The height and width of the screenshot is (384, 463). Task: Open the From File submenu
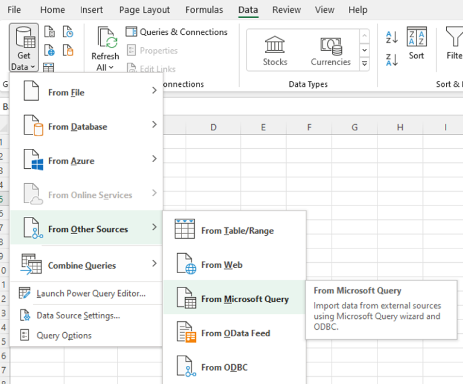pyautogui.click(x=86, y=91)
